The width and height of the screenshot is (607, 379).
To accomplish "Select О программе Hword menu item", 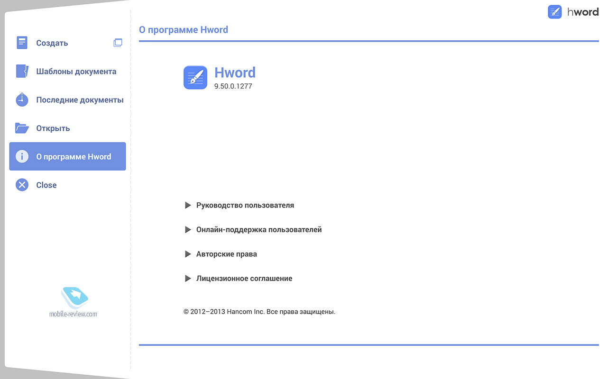I will pos(67,156).
